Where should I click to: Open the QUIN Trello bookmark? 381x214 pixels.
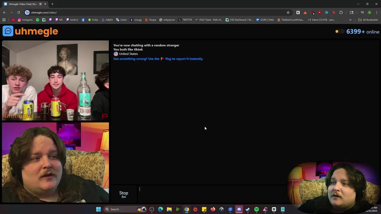coord(265,20)
